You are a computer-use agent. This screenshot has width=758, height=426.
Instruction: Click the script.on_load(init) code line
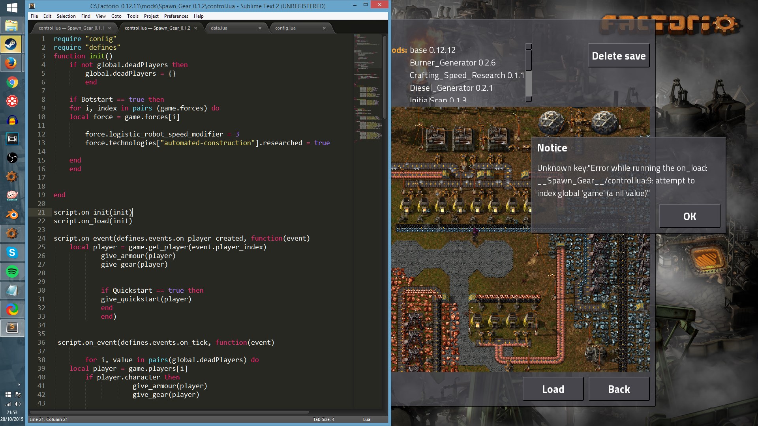click(93, 221)
